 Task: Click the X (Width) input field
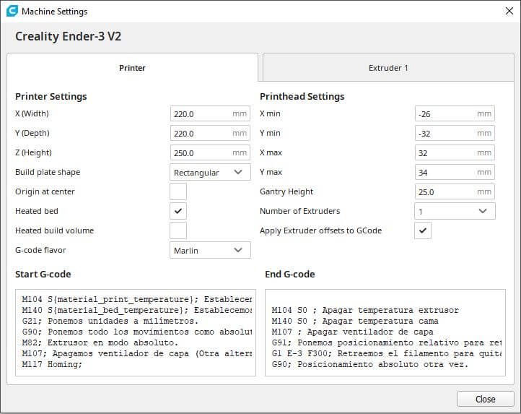coord(201,114)
